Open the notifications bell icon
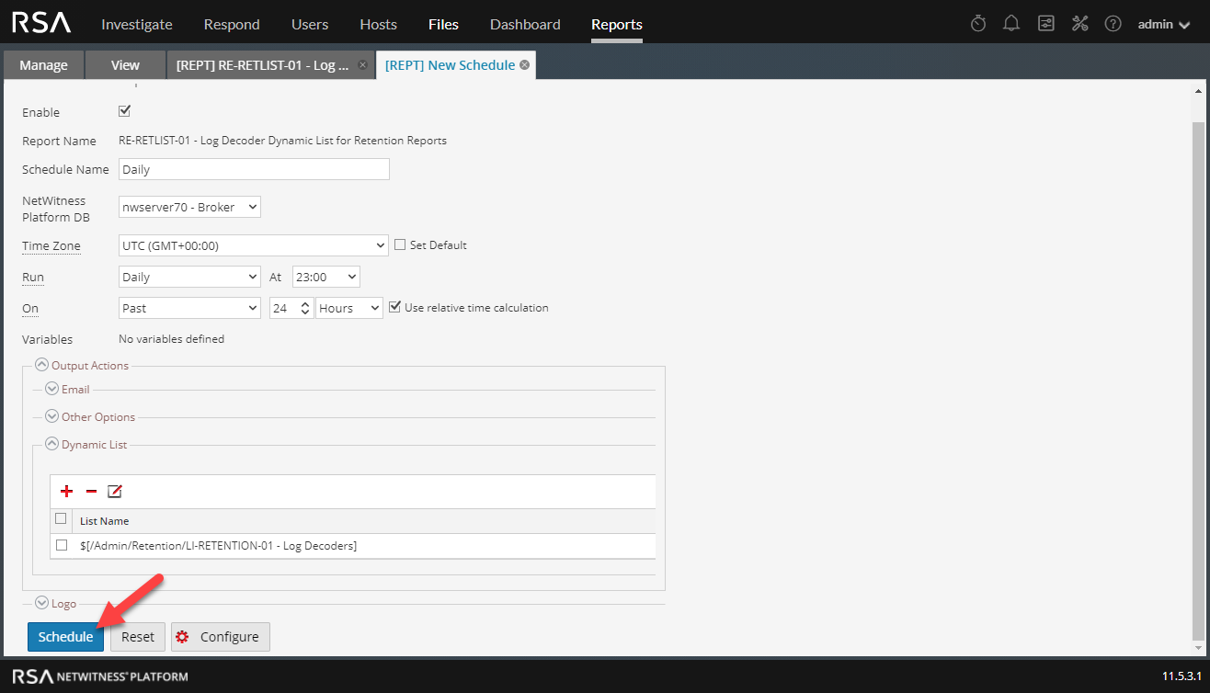Screen dimensions: 1210x693 pyautogui.click(x=1011, y=24)
